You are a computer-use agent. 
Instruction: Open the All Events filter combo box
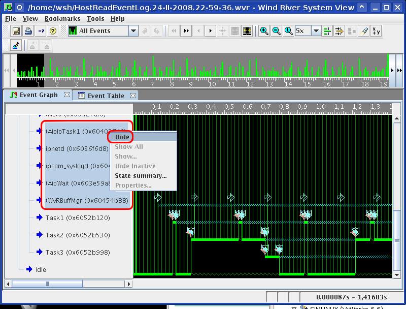pyautogui.click(x=103, y=31)
